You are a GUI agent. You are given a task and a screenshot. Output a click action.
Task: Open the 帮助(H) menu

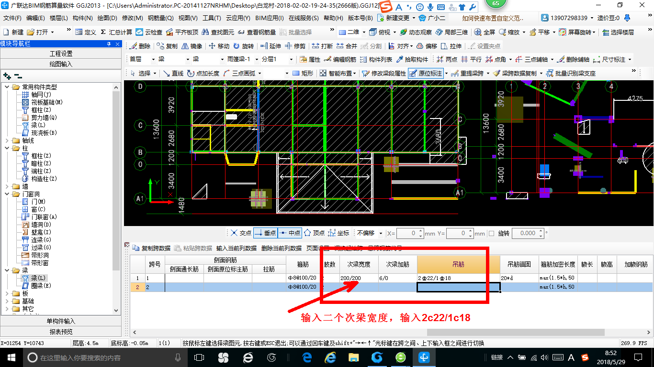click(333, 18)
